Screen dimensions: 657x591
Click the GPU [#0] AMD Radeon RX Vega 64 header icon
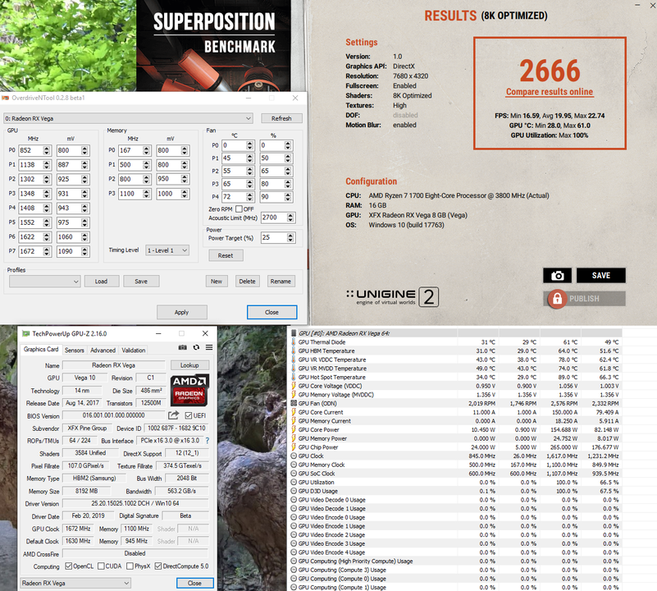click(x=294, y=333)
